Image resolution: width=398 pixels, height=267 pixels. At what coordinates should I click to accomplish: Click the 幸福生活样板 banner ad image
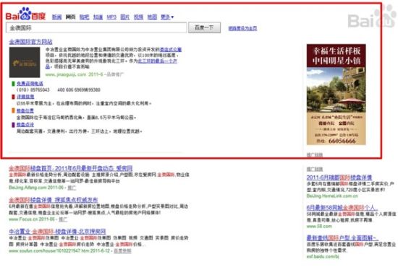336,95
